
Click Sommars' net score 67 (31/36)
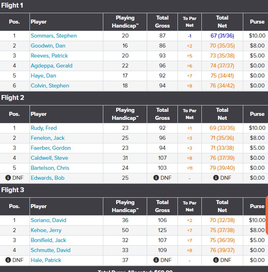click(222, 36)
